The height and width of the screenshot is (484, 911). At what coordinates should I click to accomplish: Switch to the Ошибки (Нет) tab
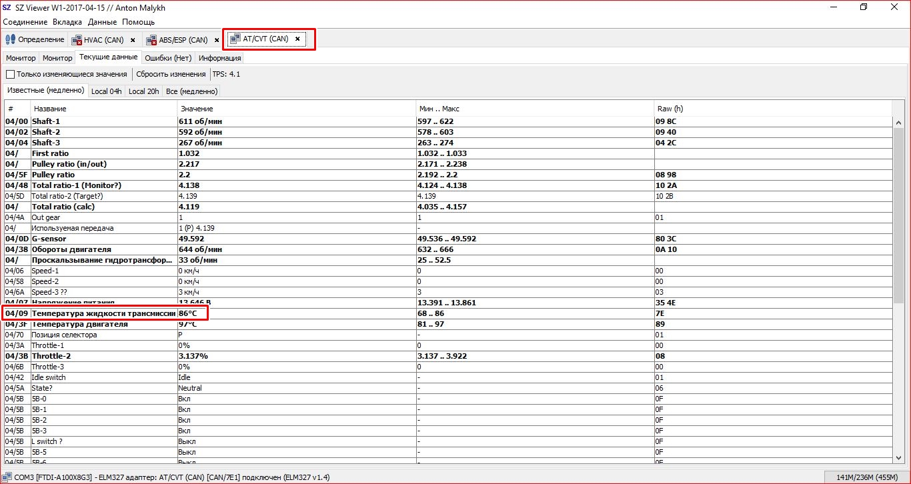pos(168,58)
